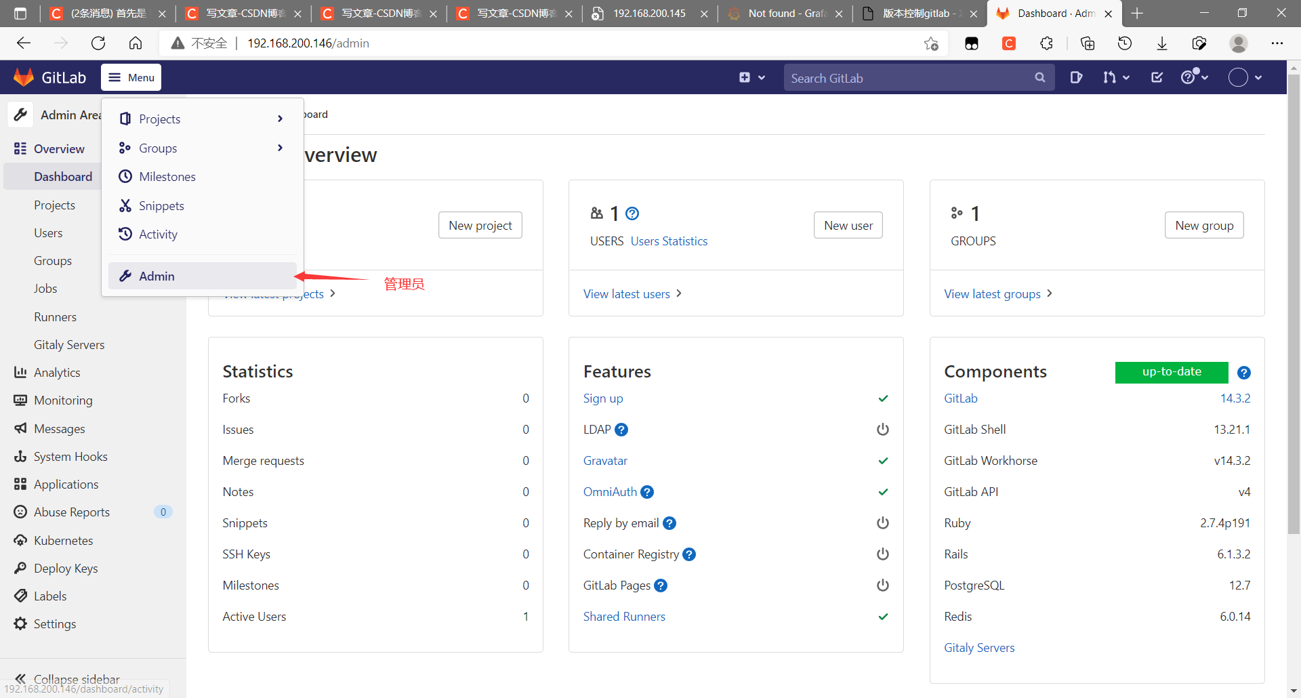Viewport: 1301px width, 698px height.
Task: Open Gitaly Servers link in Components
Action: point(979,647)
